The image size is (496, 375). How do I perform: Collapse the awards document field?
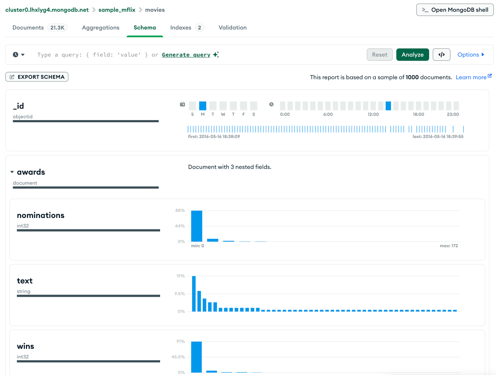pyautogui.click(x=12, y=172)
